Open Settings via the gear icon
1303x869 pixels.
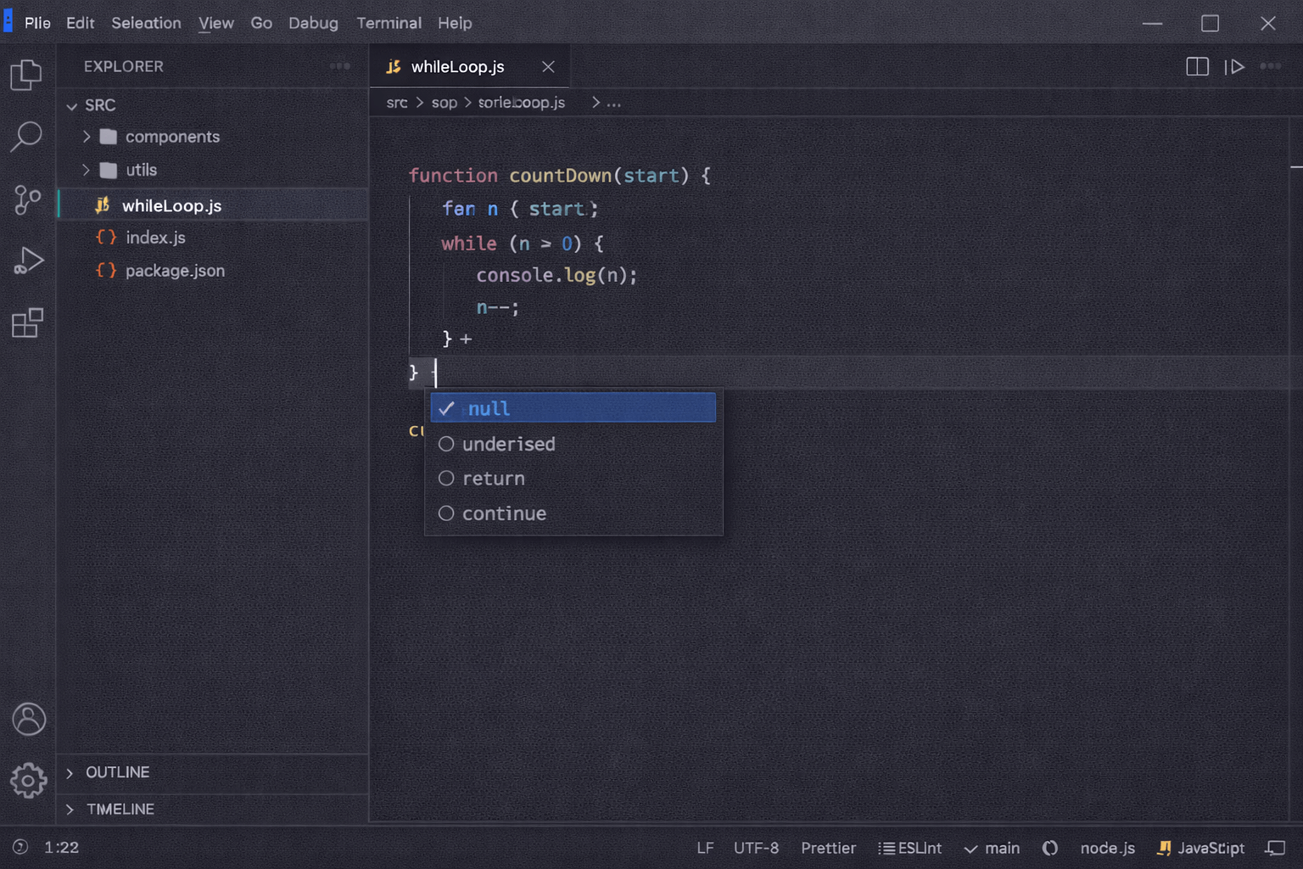click(28, 781)
